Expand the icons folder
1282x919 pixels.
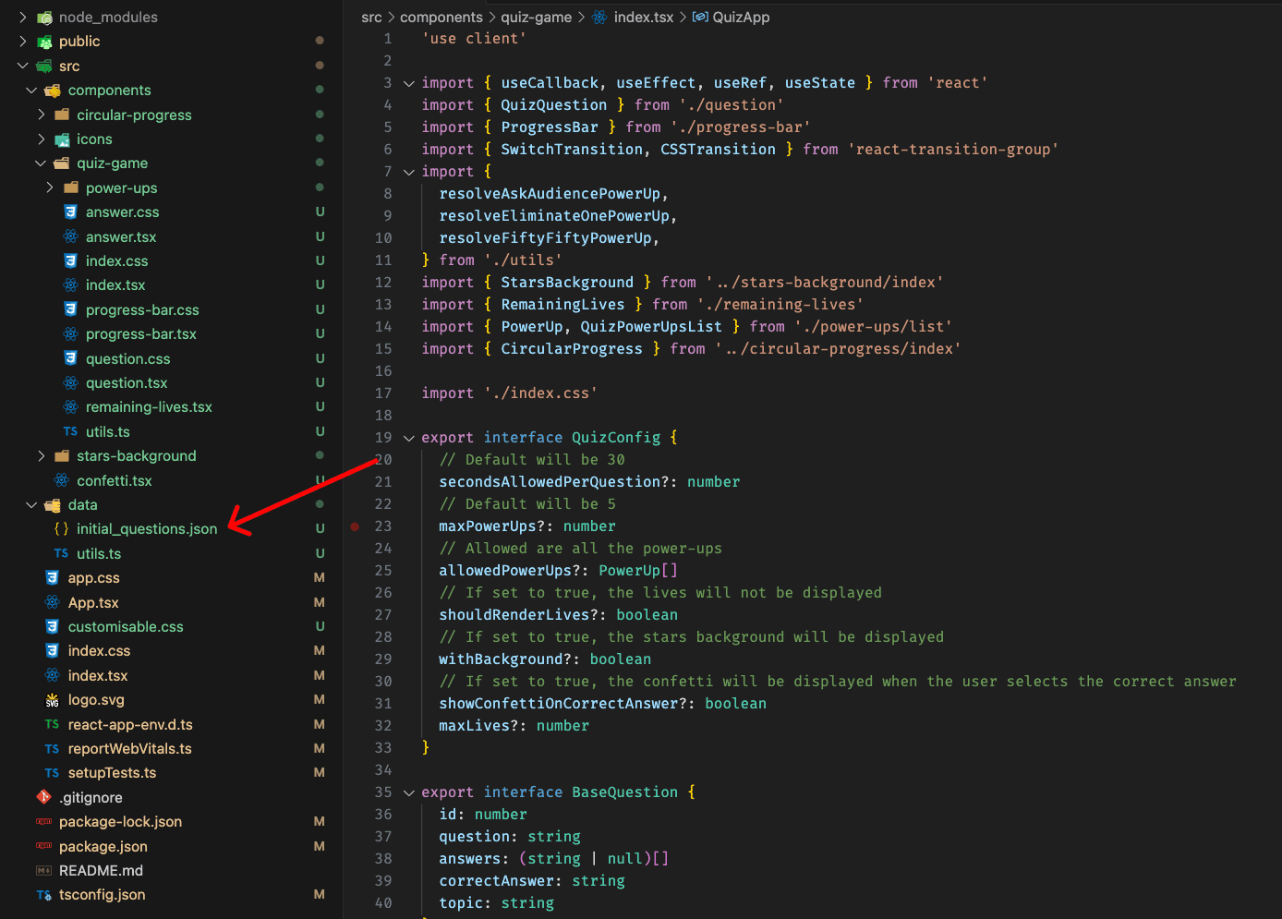pyautogui.click(x=41, y=139)
